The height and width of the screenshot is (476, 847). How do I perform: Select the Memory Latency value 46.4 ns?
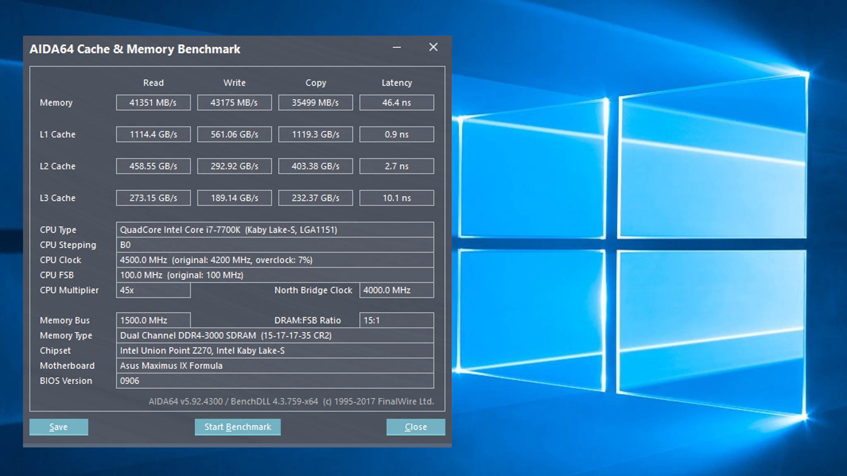coord(396,102)
